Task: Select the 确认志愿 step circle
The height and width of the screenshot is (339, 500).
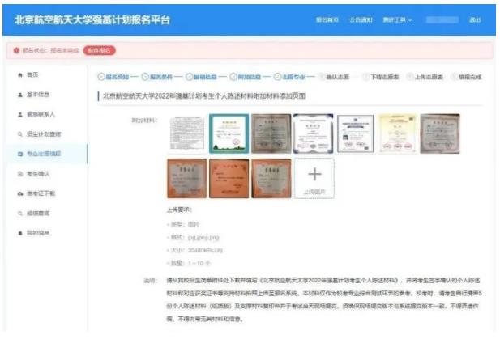Action: [321, 77]
